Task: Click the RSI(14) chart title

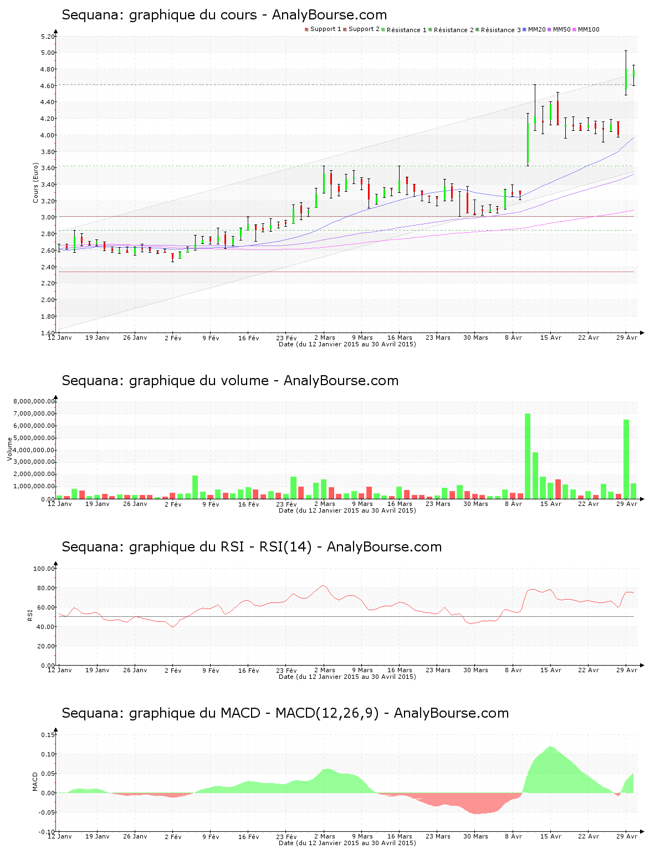Action: tap(252, 547)
